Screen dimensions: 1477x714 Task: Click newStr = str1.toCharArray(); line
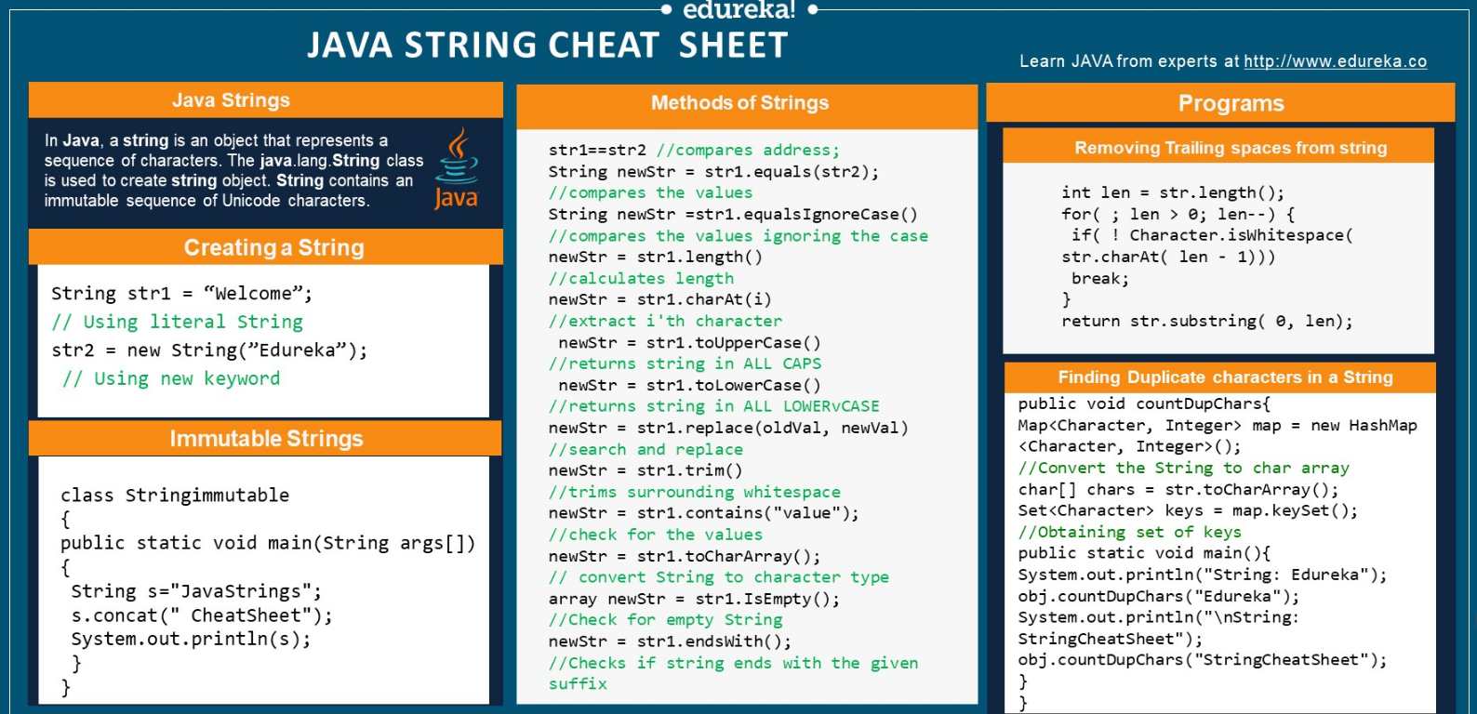tap(685, 557)
